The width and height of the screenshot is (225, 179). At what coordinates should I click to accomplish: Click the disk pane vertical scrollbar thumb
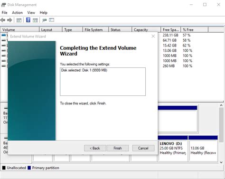pyautogui.click(x=221, y=125)
